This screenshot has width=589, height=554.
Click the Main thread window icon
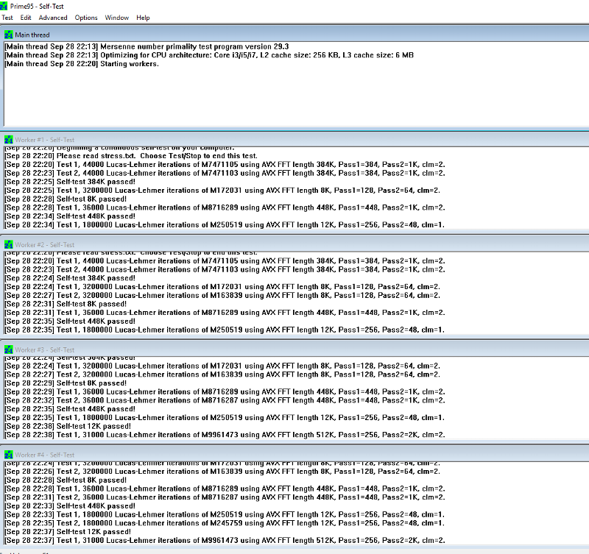(x=9, y=35)
